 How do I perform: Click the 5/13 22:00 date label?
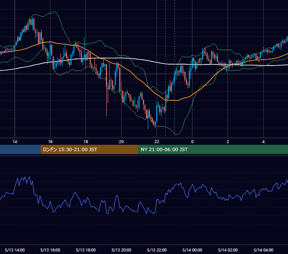[157, 250]
